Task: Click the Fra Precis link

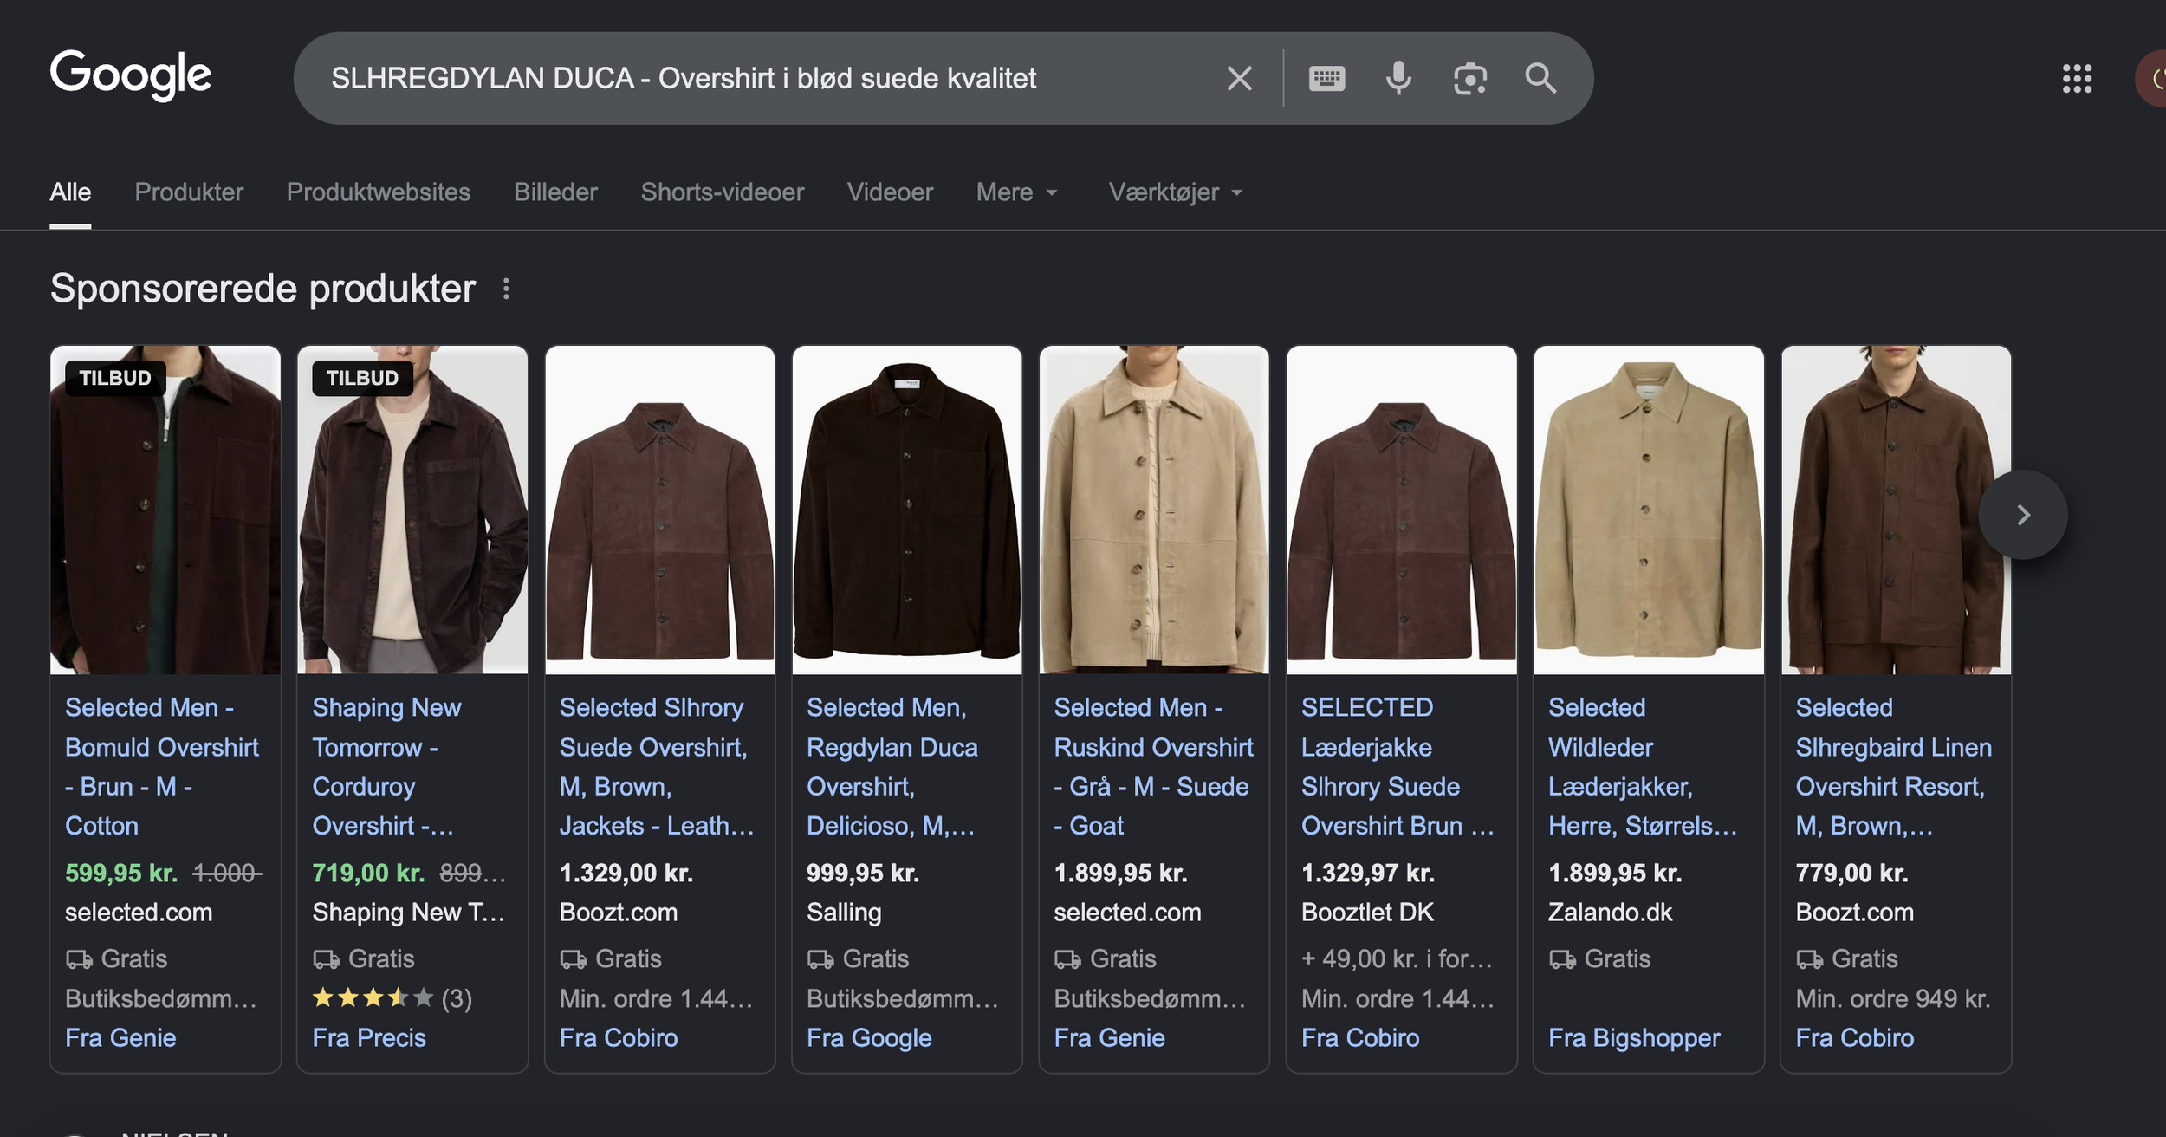Action: (369, 1038)
